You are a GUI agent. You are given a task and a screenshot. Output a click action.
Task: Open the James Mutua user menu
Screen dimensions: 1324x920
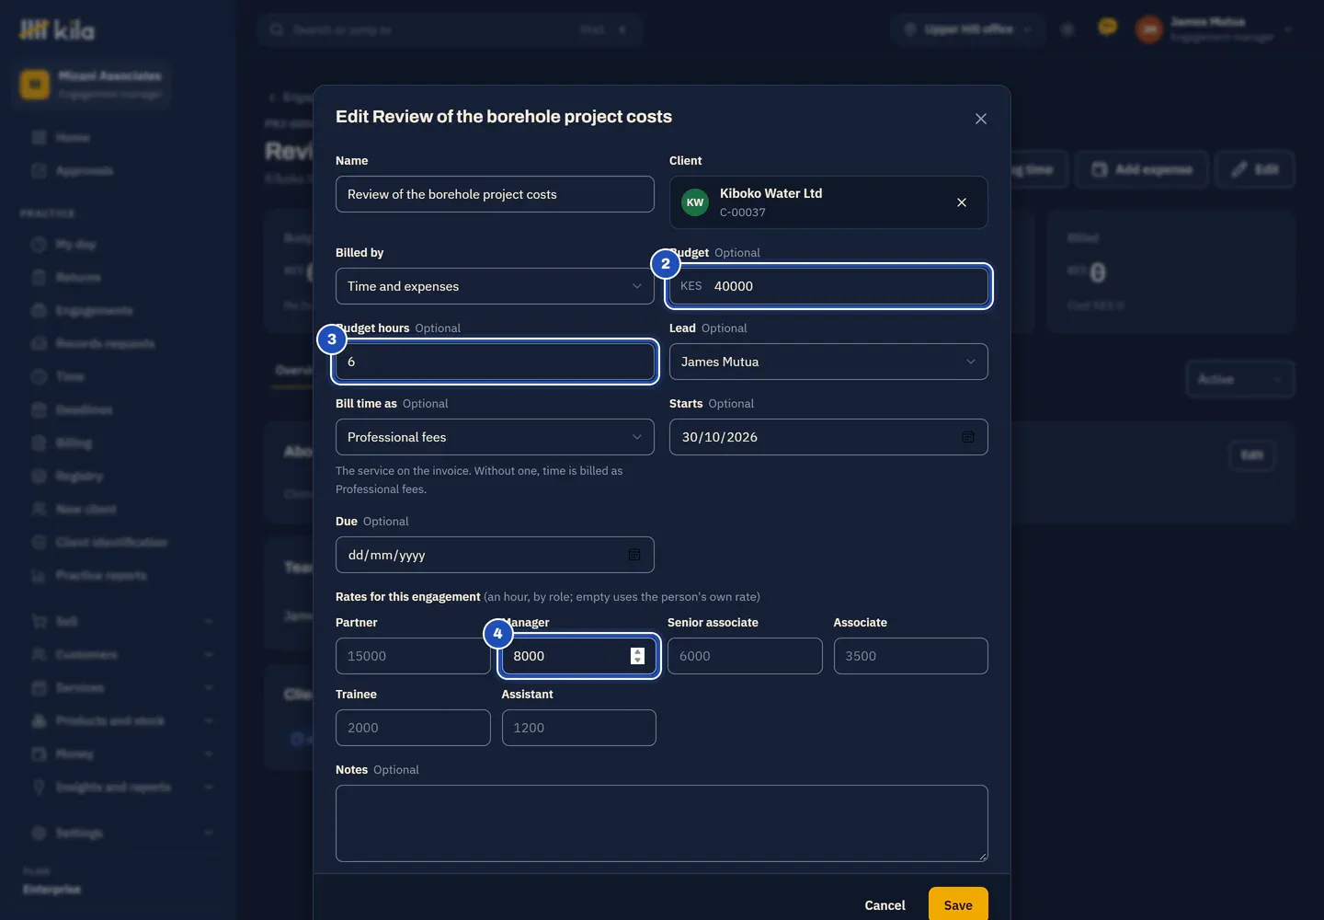[1214, 29]
